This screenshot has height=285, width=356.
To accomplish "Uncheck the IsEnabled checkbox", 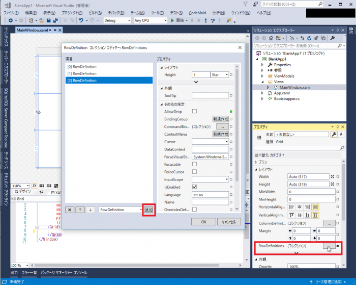I will click(x=194, y=187).
